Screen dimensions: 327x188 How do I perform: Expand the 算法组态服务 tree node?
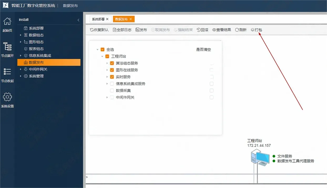coord(107,63)
